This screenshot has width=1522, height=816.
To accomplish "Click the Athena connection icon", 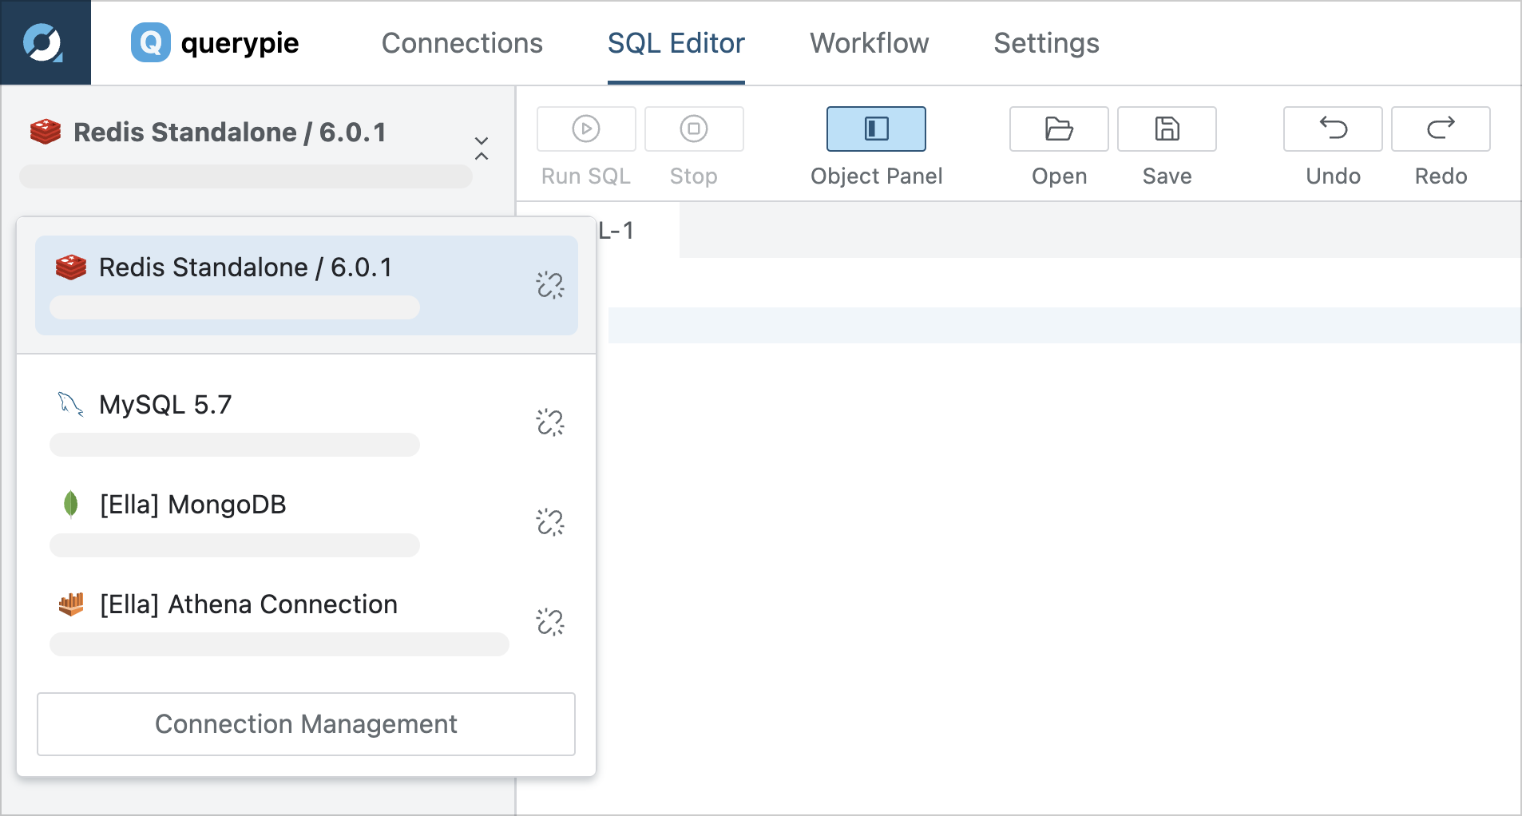I will (71, 604).
